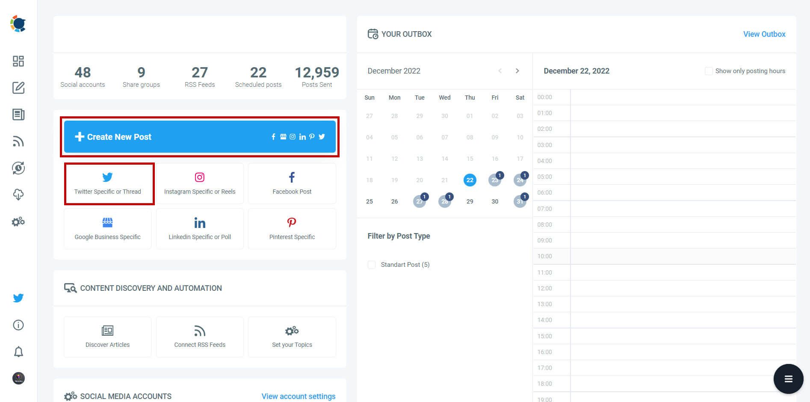Image resolution: width=810 pixels, height=402 pixels.
Task: Open the notifications bell icon
Action: 18,352
